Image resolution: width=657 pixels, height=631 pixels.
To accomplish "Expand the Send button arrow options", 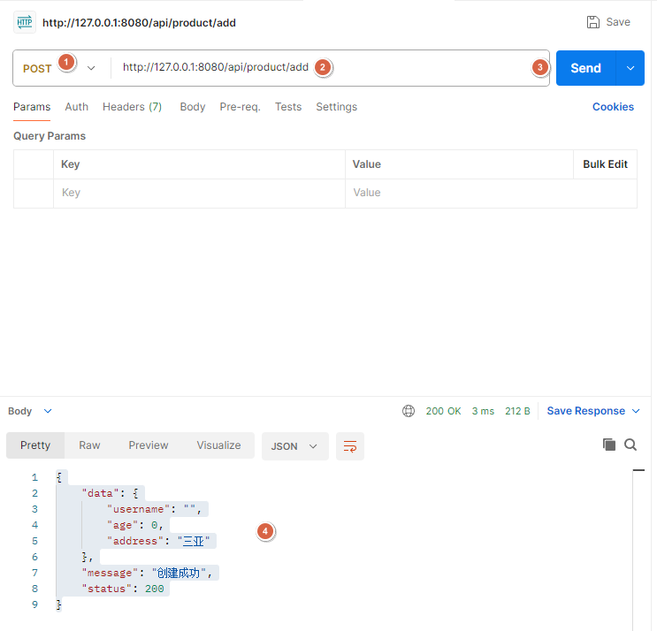I will 630,68.
